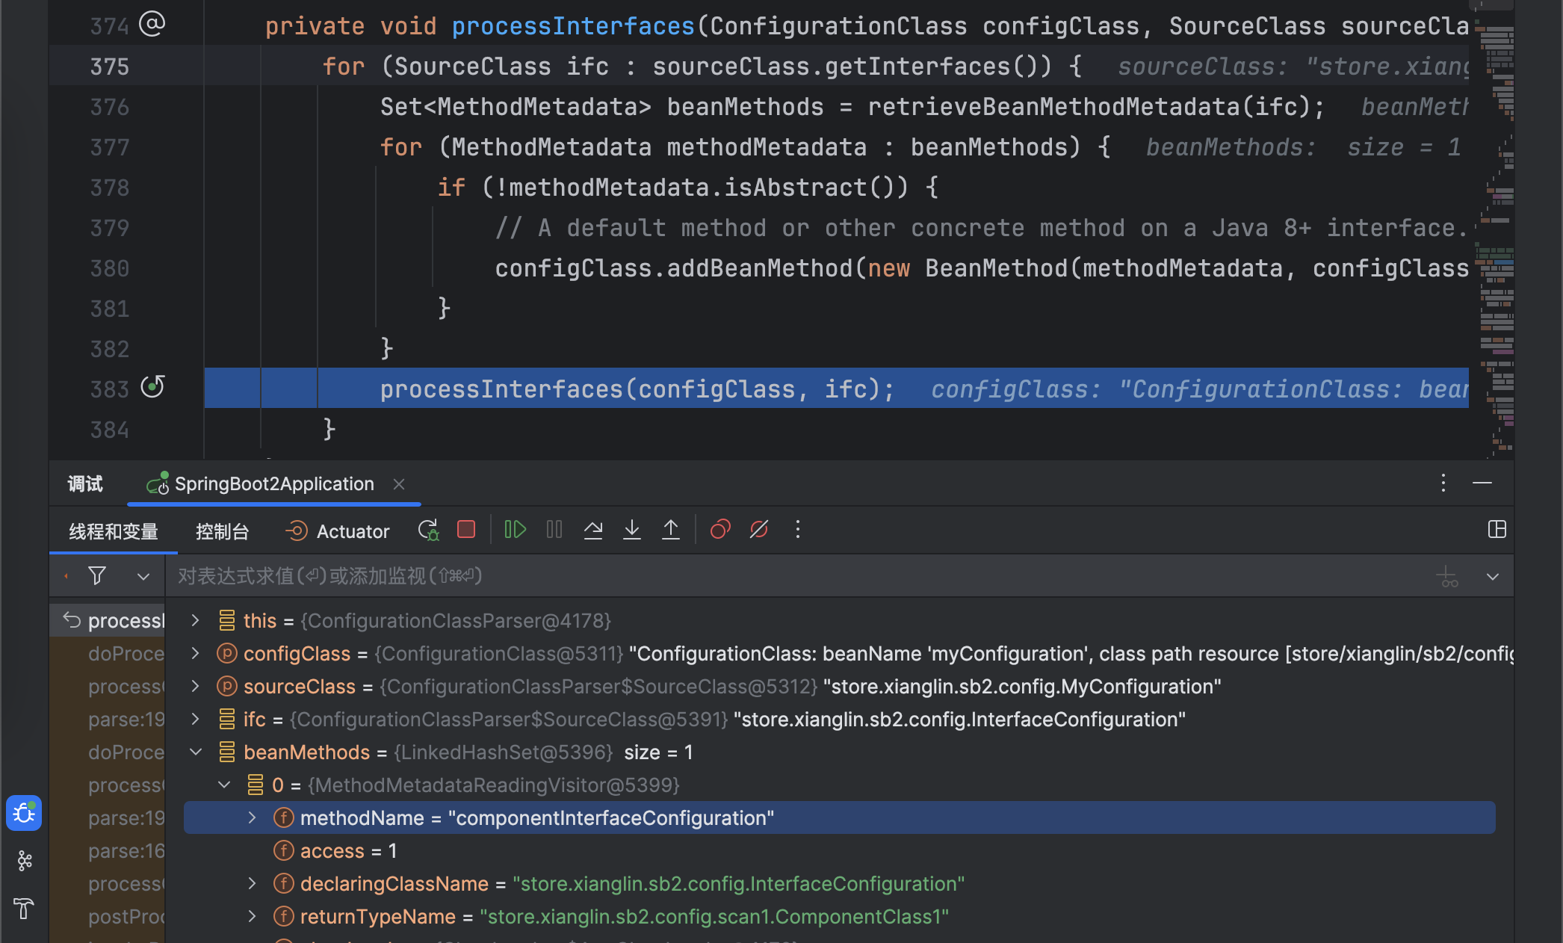This screenshot has height=943, width=1563.
Task: Select the top processI stack frame
Action: click(108, 620)
